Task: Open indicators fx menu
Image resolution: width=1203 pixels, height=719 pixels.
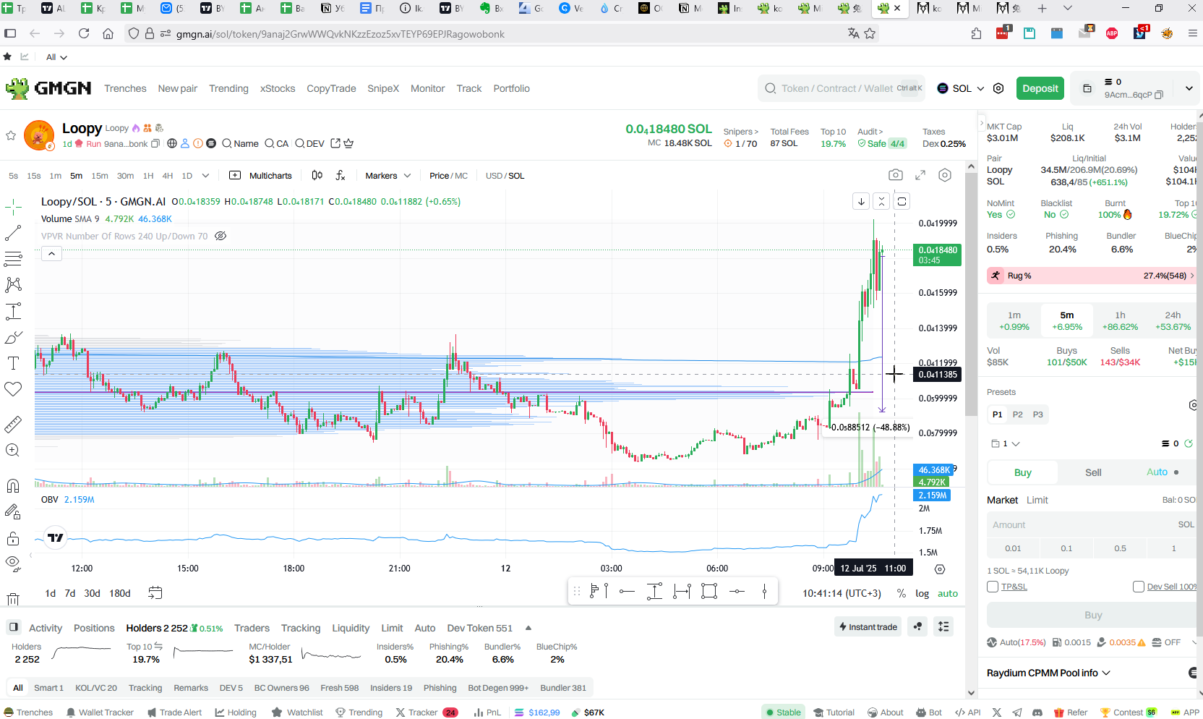Action: tap(341, 176)
